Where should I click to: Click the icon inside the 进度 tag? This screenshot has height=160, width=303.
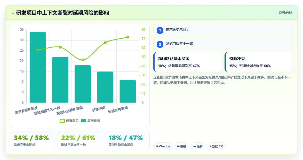[x=195, y=147]
